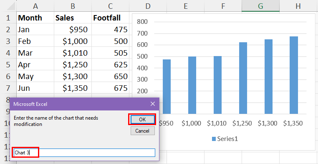Select column F header
This screenshot has height=164, width=318.
click(x=223, y=6)
